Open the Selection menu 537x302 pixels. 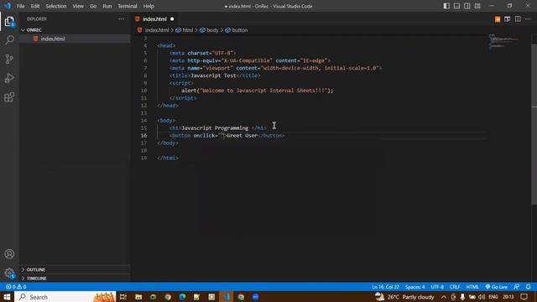[56, 6]
